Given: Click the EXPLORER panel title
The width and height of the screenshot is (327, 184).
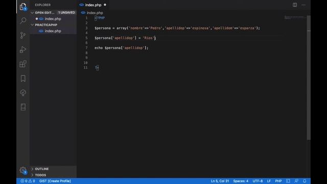Looking at the screenshot, I should 43,5.
